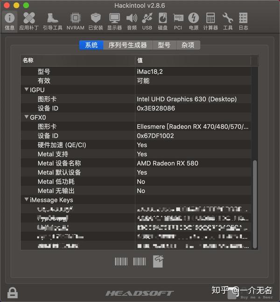Select the Metal 默认设备 row
The height and width of the screenshot is (302, 280).
(x=136, y=172)
